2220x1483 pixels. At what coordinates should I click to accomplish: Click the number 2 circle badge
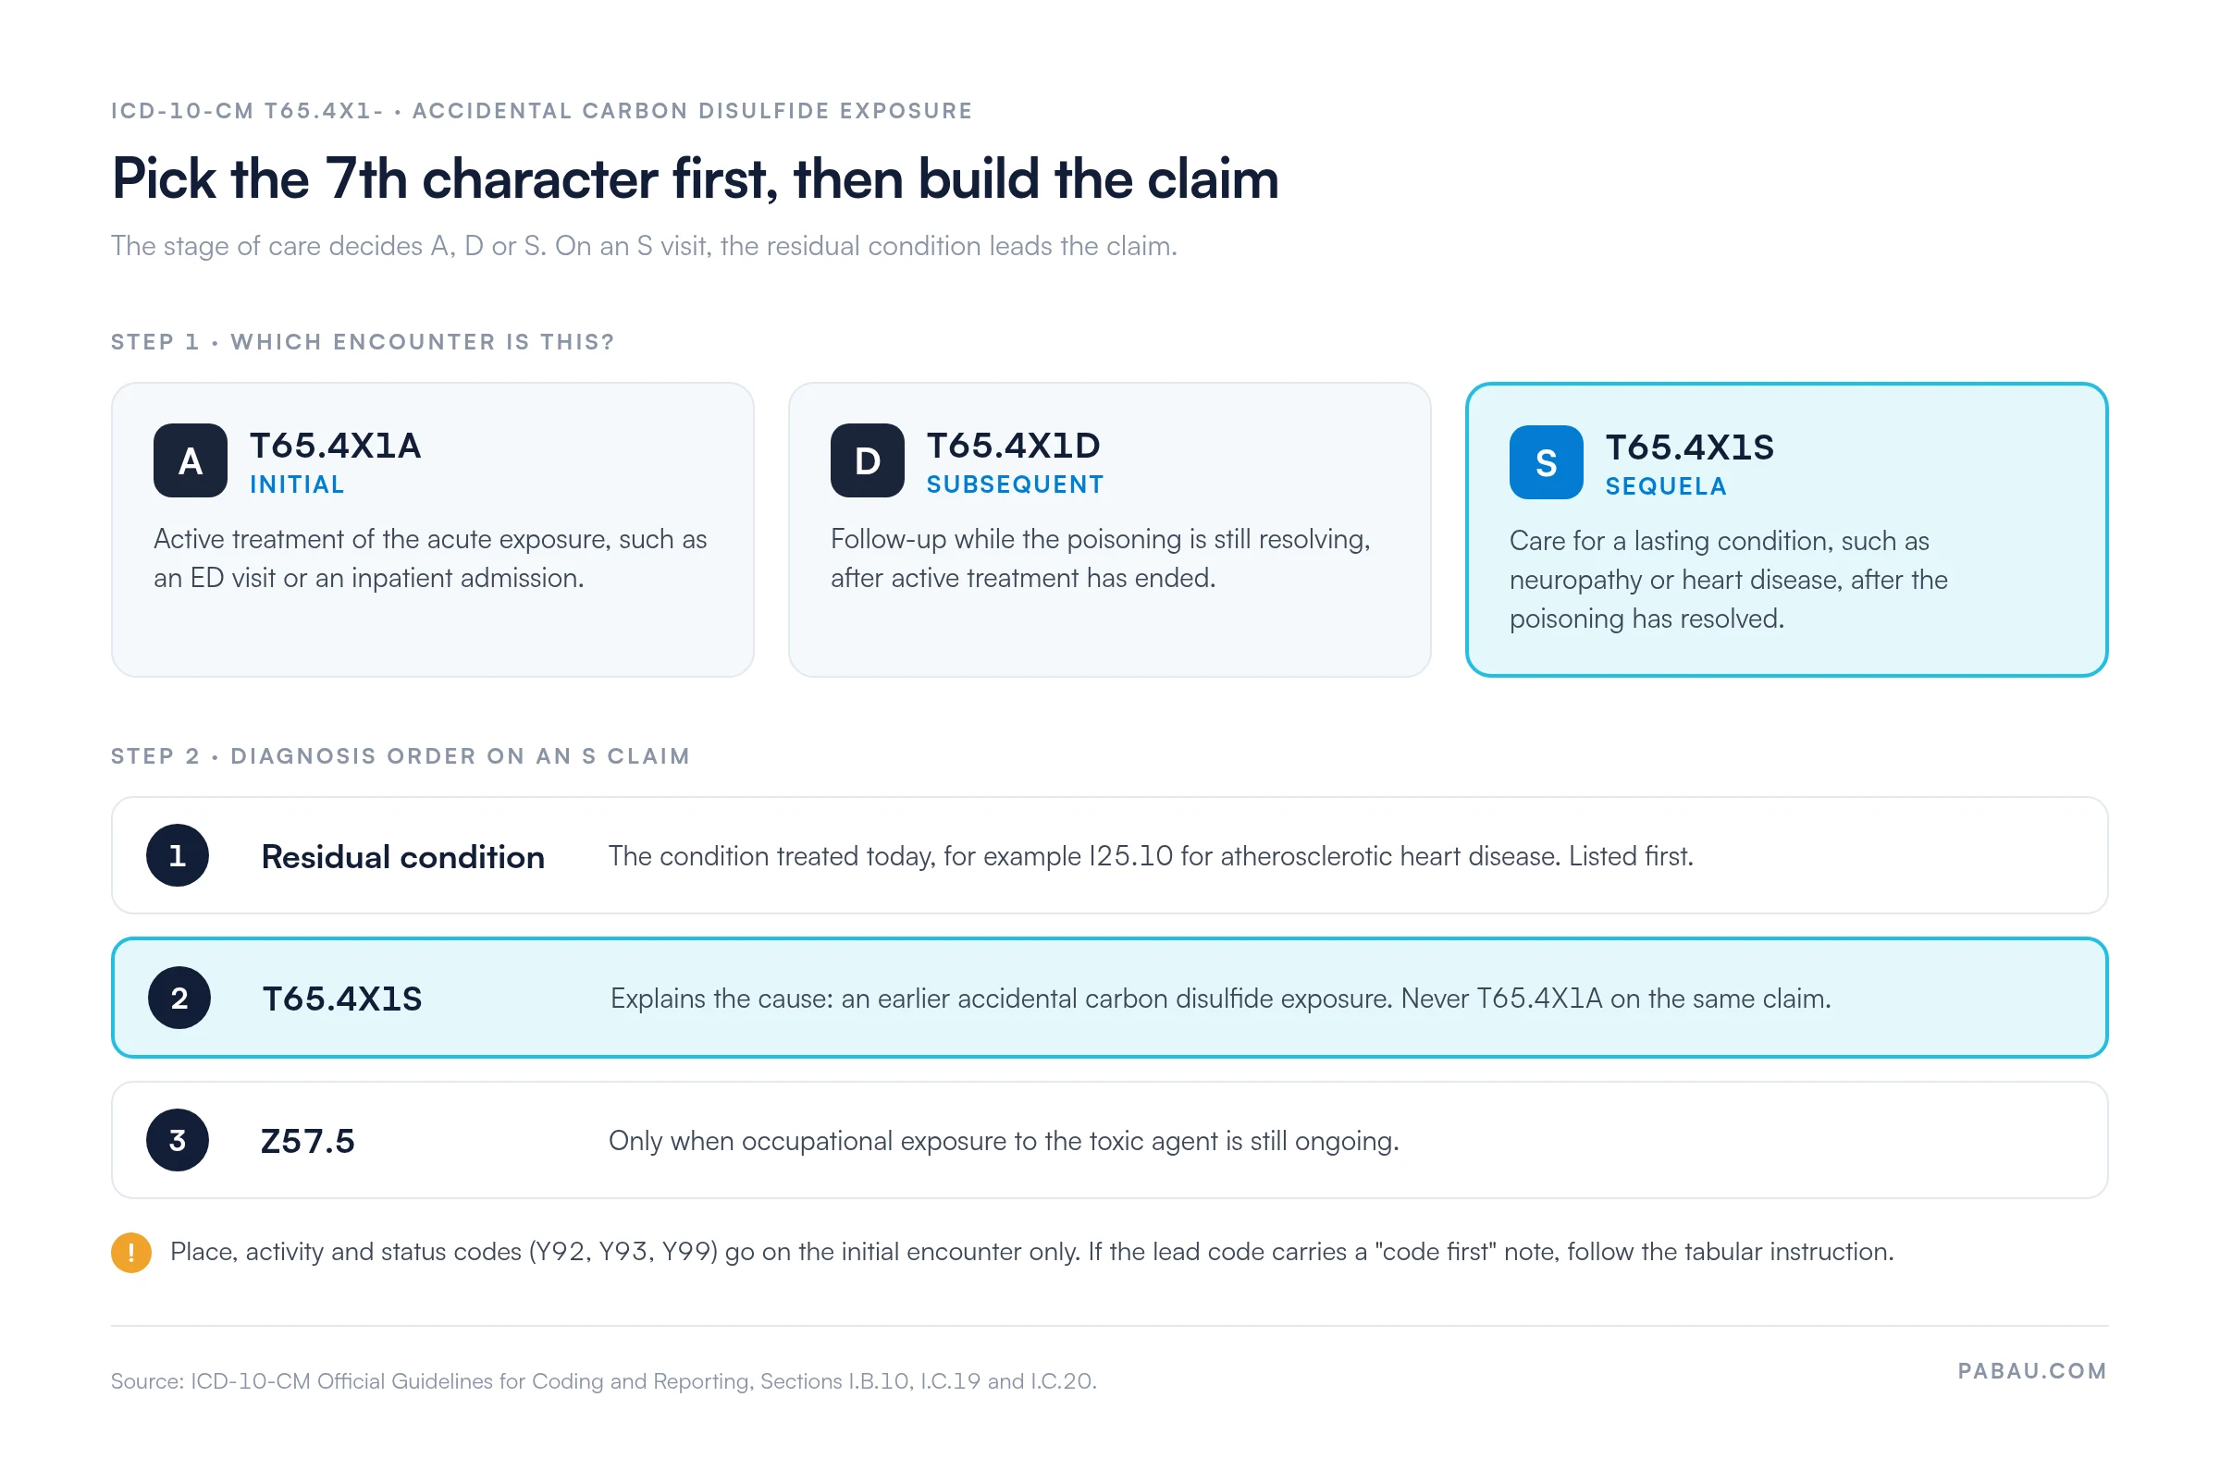(x=179, y=998)
